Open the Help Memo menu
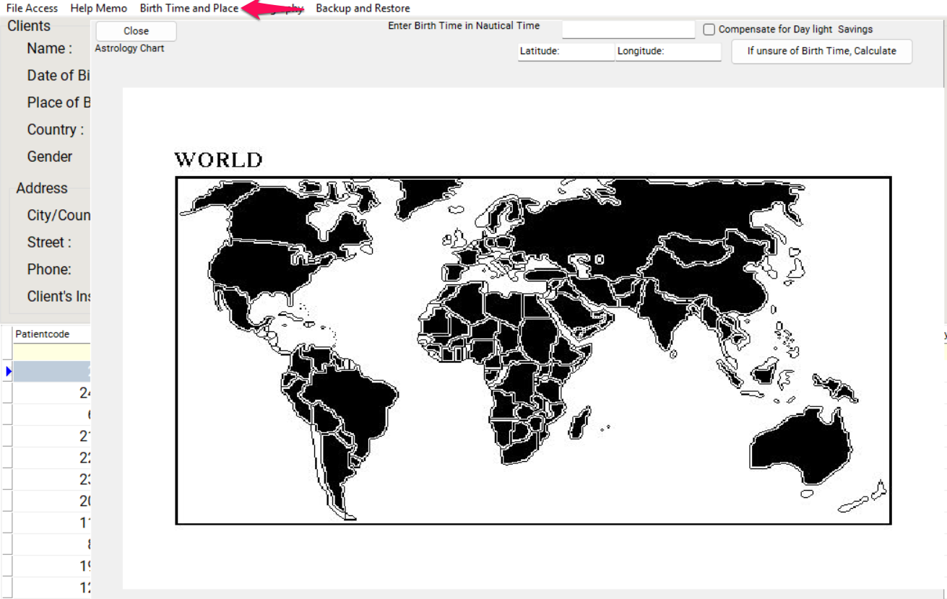Image resolution: width=947 pixels, height=599 pixels. point(98,9)
